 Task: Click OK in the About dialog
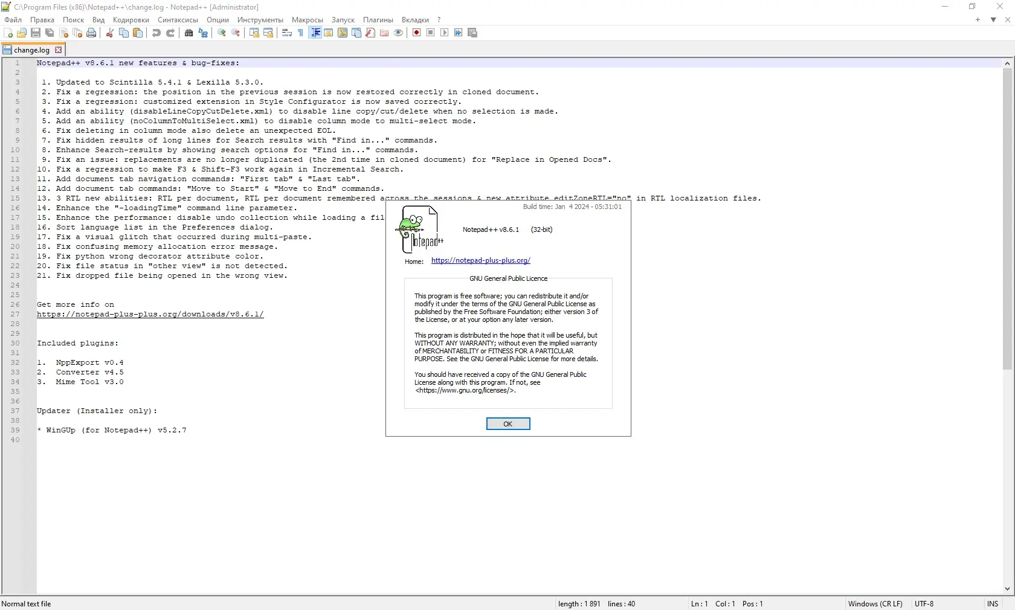508,424
